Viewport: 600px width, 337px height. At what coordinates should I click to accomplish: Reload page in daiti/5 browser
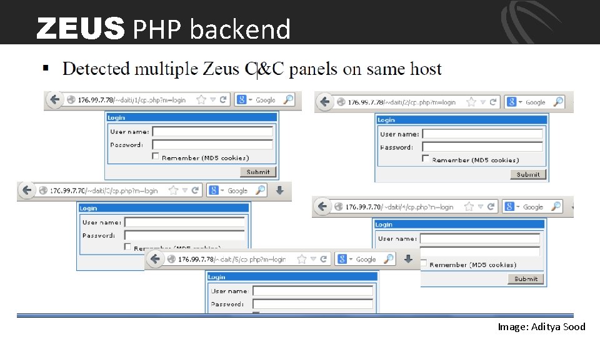(323, 259)
